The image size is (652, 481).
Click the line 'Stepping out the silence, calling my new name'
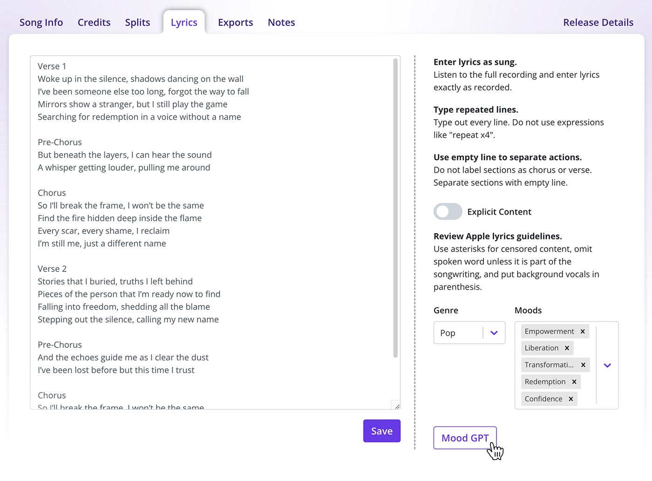[128, 320]
